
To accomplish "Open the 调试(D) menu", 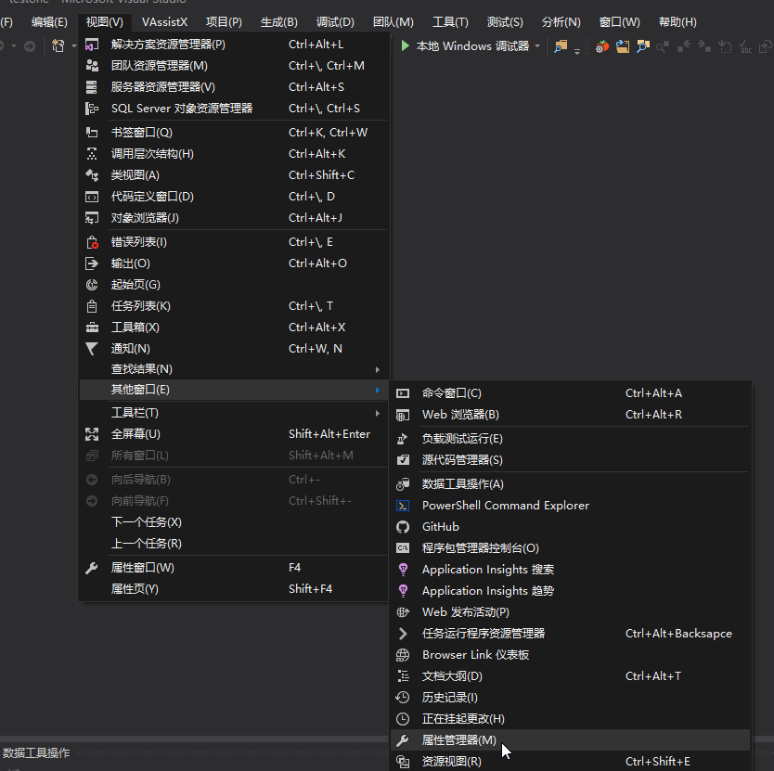I will (x=334, y=21).
